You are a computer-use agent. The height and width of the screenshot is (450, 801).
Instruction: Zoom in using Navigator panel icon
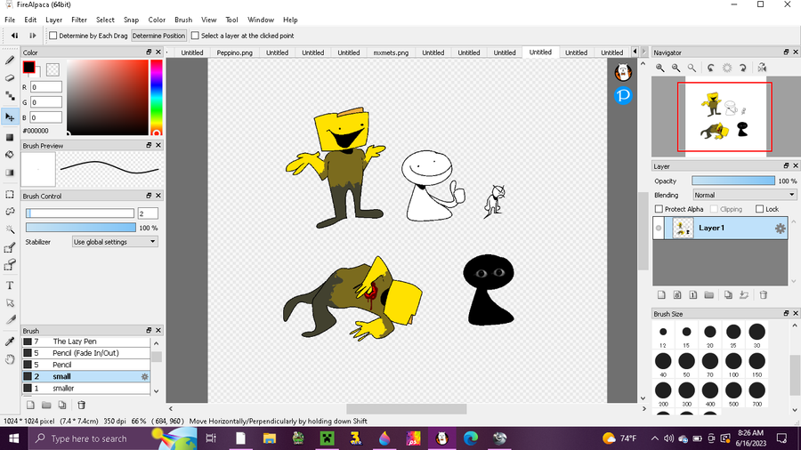(660, 68)
